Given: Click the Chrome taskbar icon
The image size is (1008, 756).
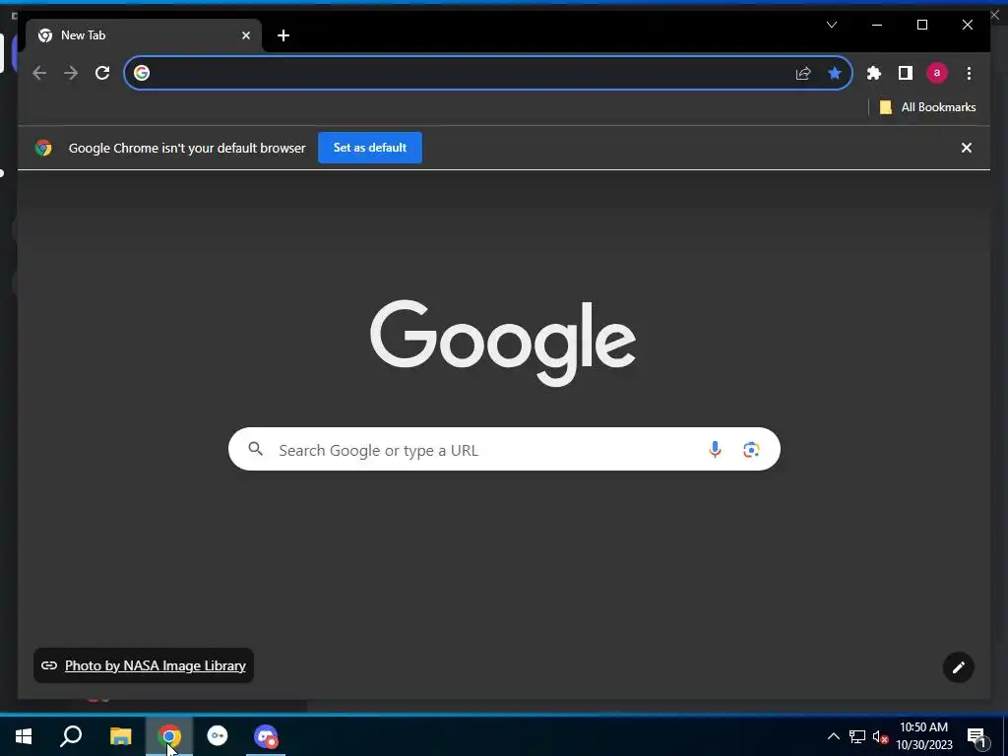Looking at the screenshot, I should [169, 736].
